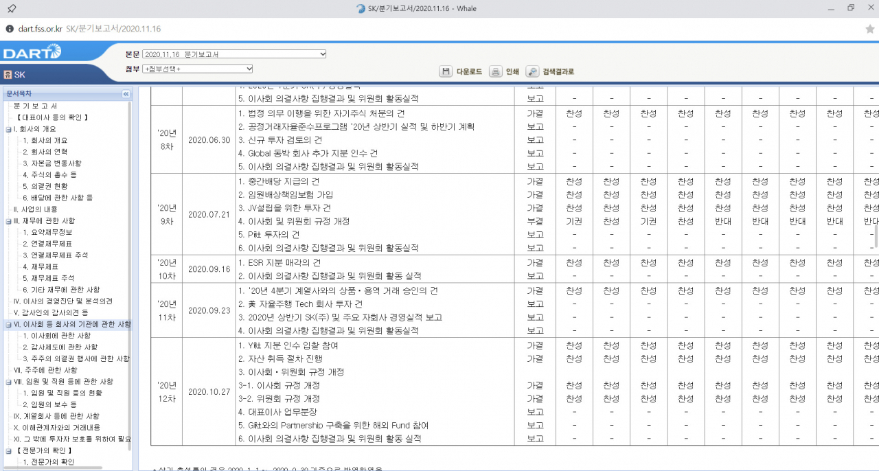Open 'IV. 이사의 경영진단 및 분석의견'

click(63, 301)
